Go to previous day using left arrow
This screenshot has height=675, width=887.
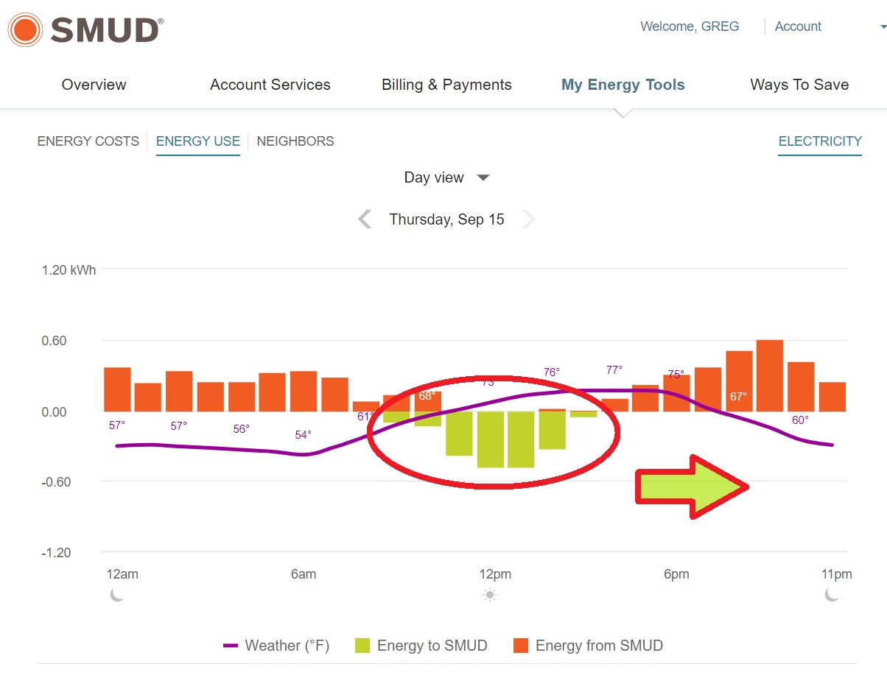click(365, 219)
